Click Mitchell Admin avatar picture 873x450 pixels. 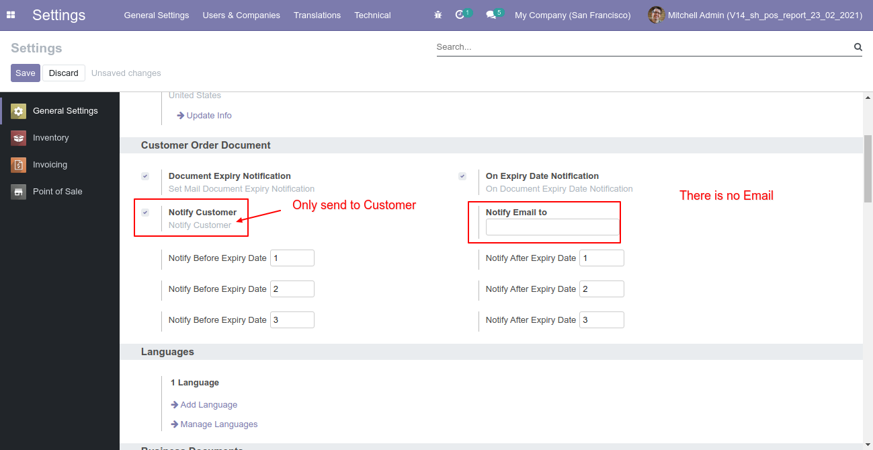656,15
